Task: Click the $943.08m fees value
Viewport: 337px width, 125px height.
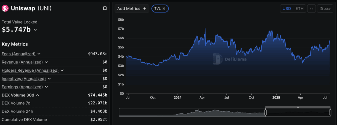Action: pos(97,54)
